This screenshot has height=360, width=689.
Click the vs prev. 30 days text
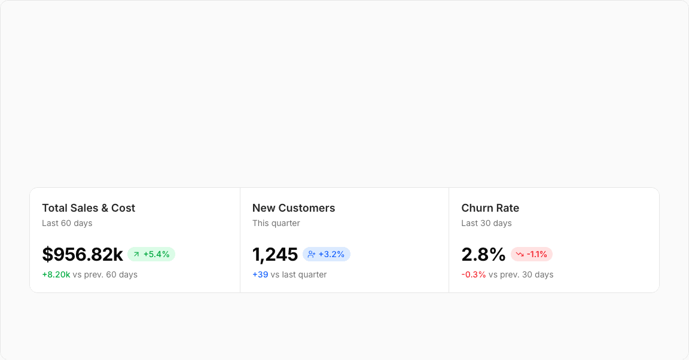[521, 274]
